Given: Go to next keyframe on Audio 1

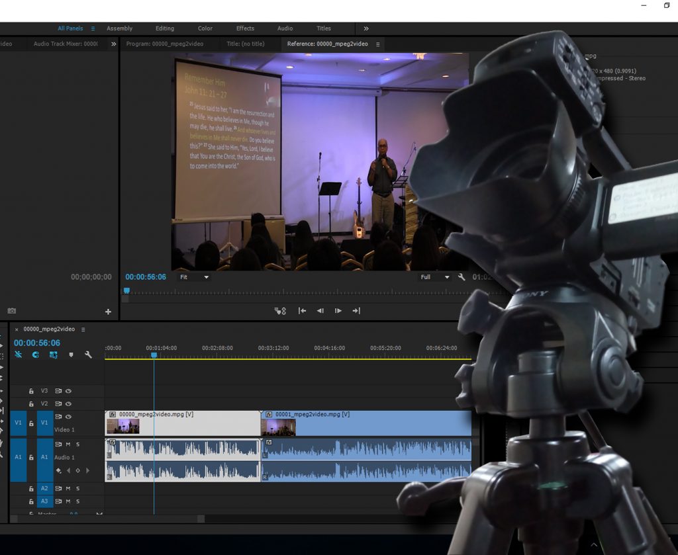Looking at the screenshot, I should click(x=88, y=470).
